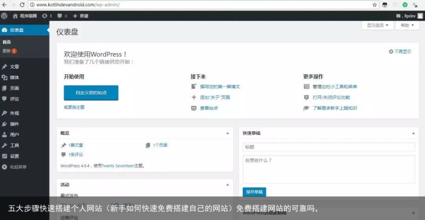Collapse the 快速草稿 widget with its arrow
The height and width of the screenshot is (220, 425).
coord(413,133)
